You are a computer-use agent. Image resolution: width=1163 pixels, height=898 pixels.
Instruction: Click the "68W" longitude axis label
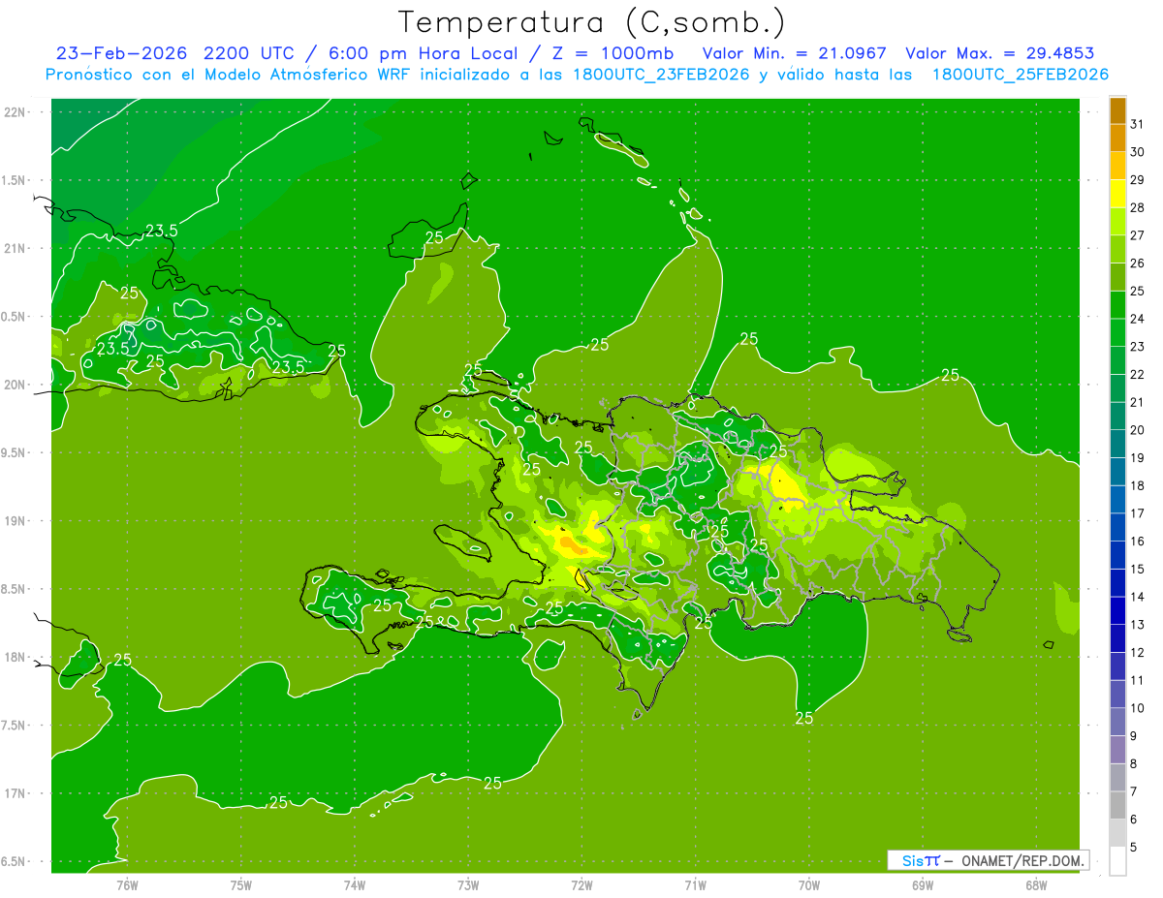pos(1036,885)
